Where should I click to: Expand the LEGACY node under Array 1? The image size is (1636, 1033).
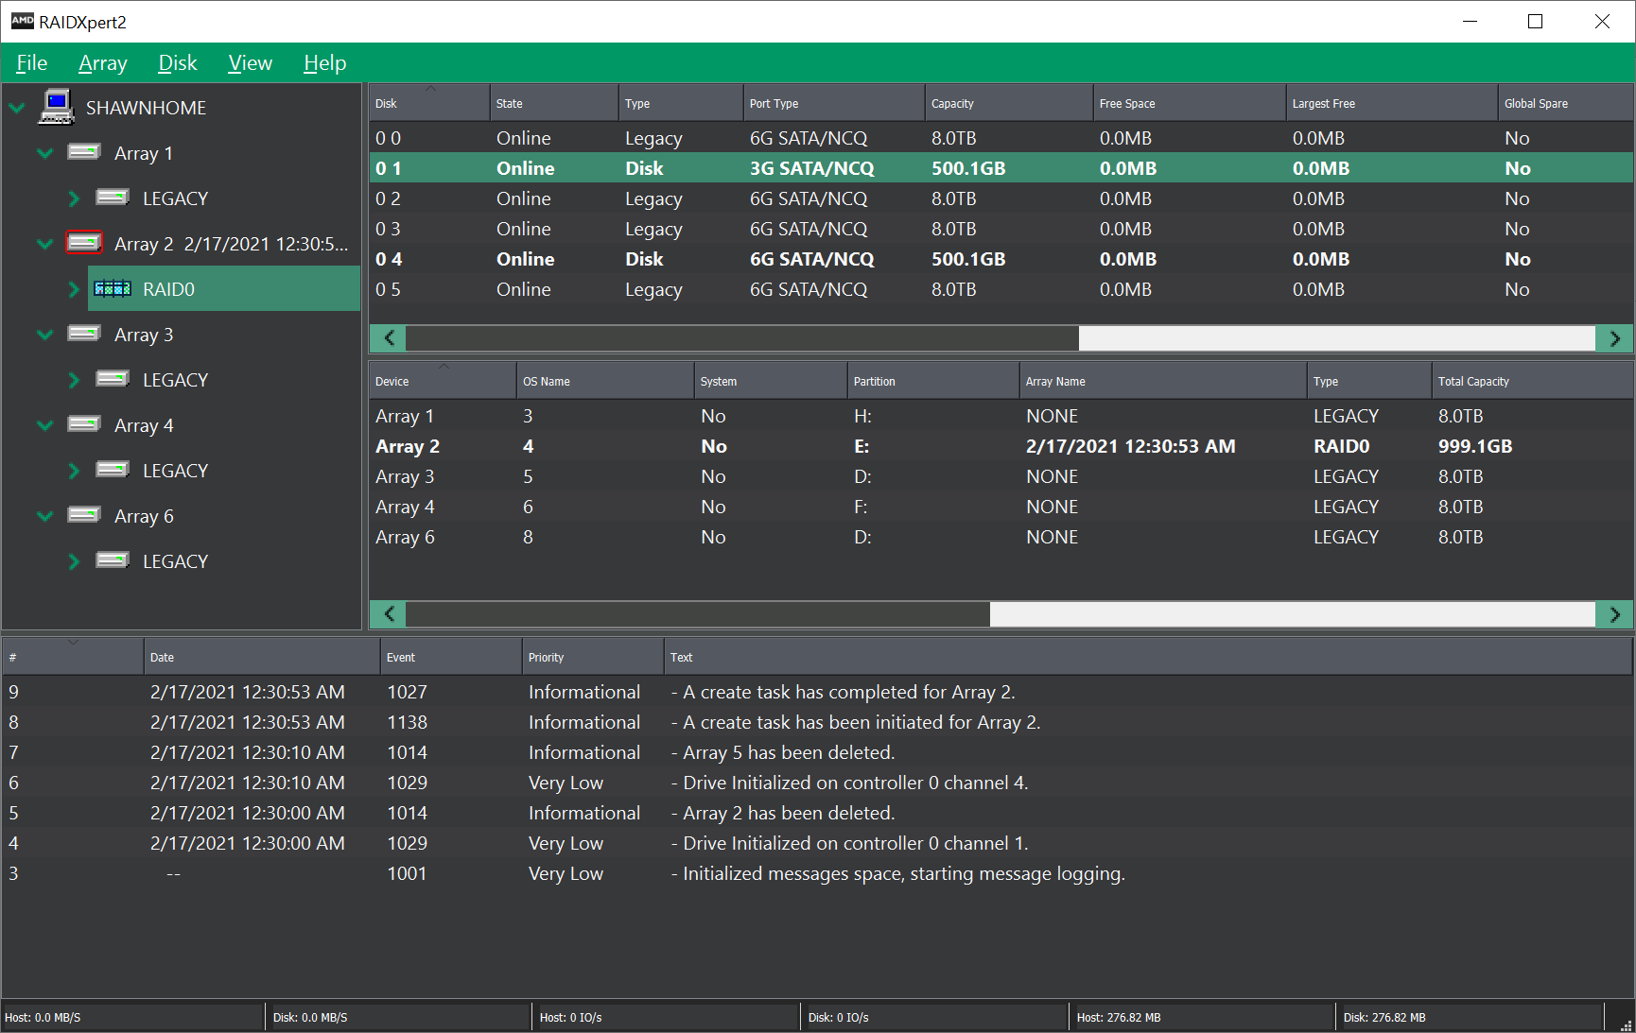tap(74, 198)
